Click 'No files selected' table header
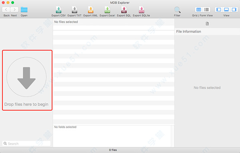This screenshot has height=153, width=240. 66,22
